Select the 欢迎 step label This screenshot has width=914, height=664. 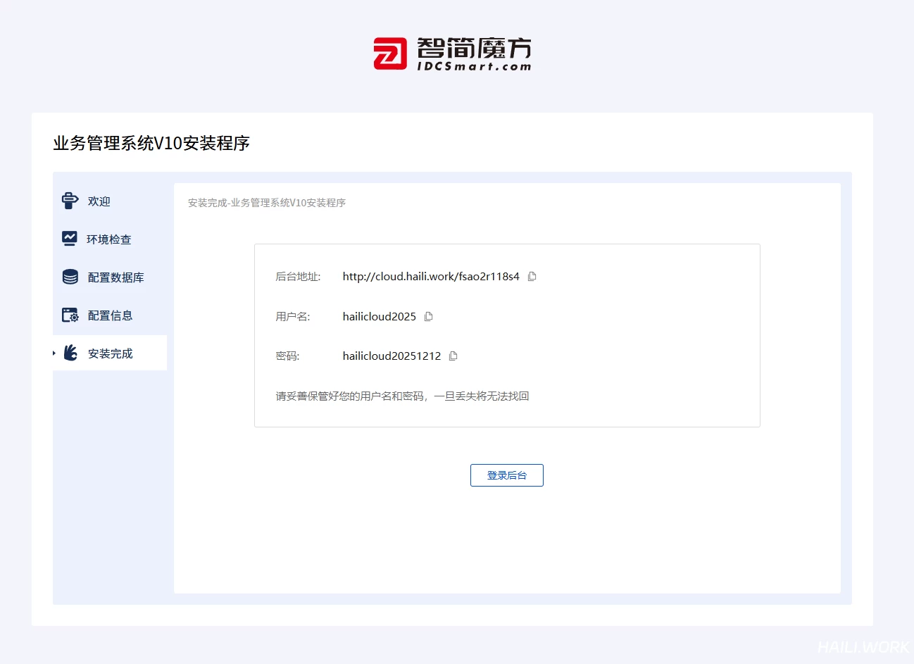99,201
